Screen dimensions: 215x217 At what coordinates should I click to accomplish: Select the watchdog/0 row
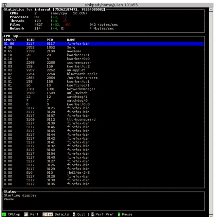pos(104,100)
